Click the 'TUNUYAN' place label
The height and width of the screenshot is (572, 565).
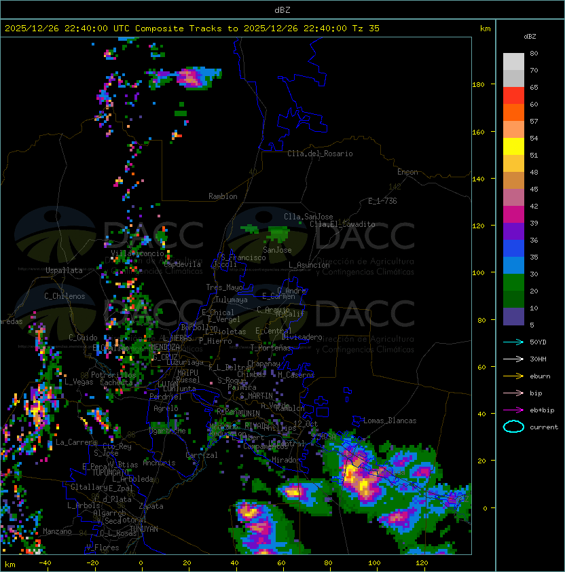coord(144,529)
